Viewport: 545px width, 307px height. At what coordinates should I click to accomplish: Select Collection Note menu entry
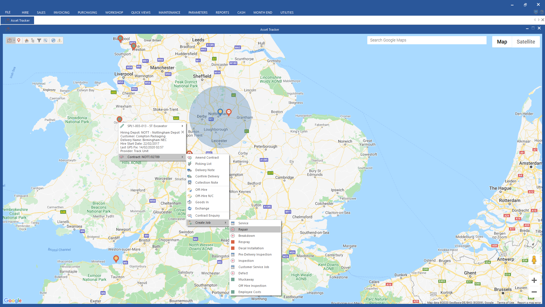[207, 182]
